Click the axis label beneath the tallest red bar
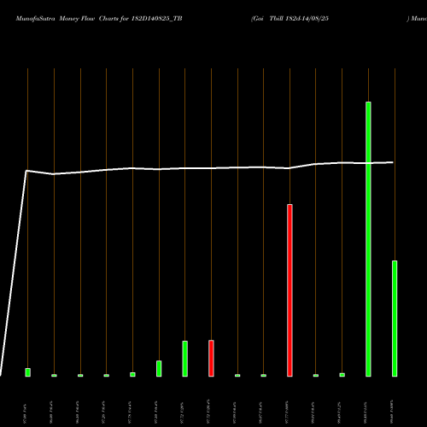 pyautogui.click(x=287, y=412)
